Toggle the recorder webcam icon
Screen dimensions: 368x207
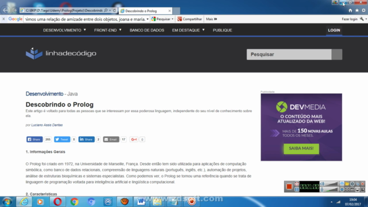pos(342,189)
